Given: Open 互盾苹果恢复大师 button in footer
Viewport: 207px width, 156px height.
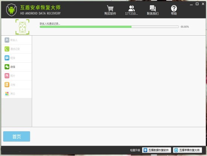Looking at the screenshot, I should pos(188,150).
